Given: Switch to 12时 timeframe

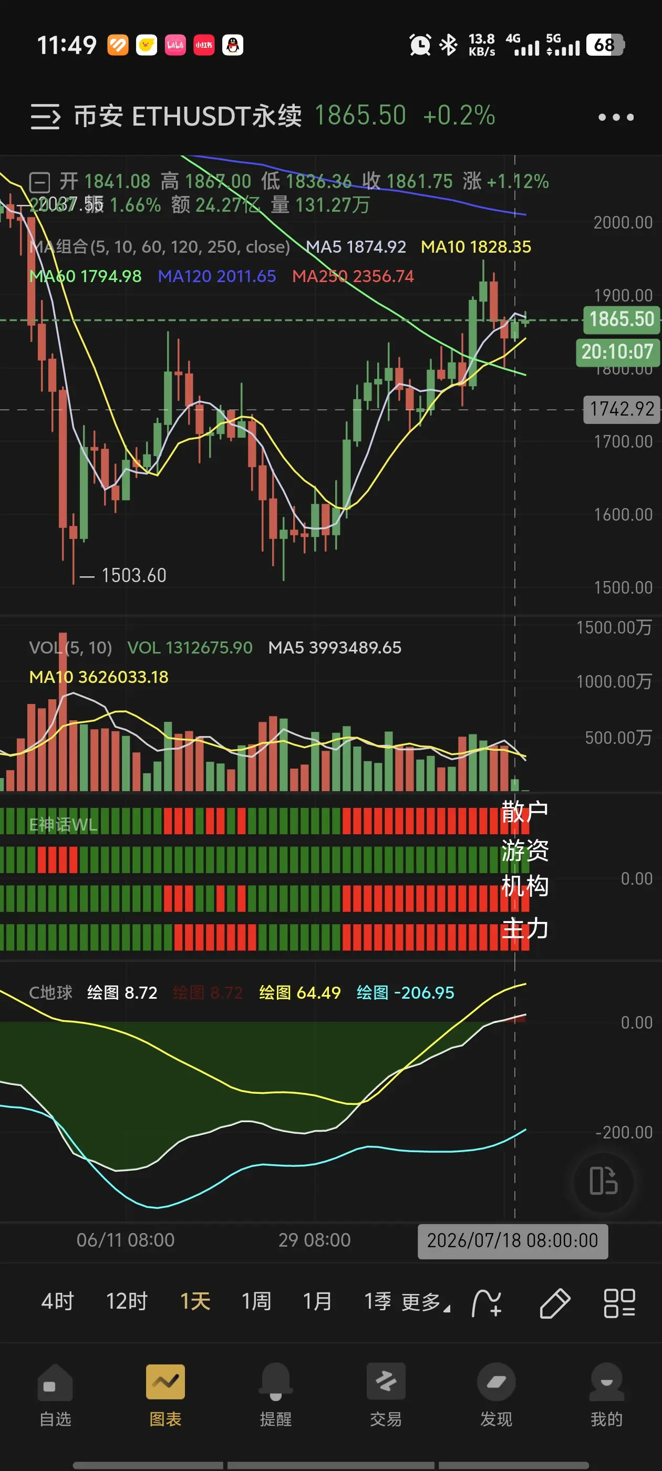Looking at the screenshot, I should pos(127,1301).
